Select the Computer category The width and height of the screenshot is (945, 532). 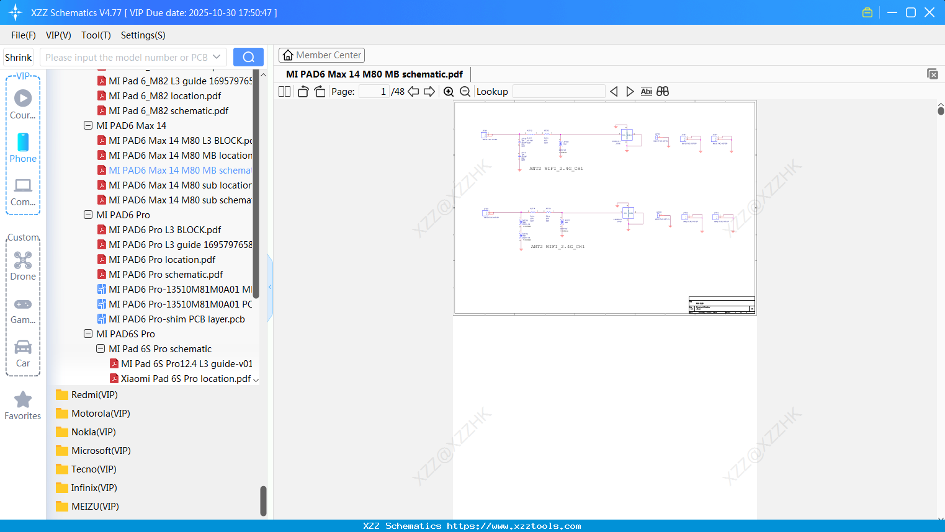(23, 192)
